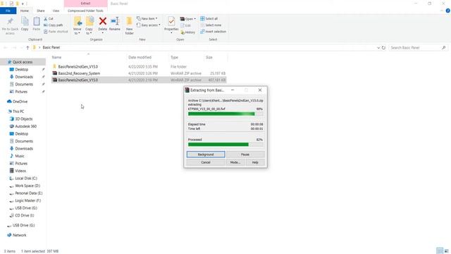Create a New folder from the ribbon
Screen dimensions: 451x254
(130, 25)
